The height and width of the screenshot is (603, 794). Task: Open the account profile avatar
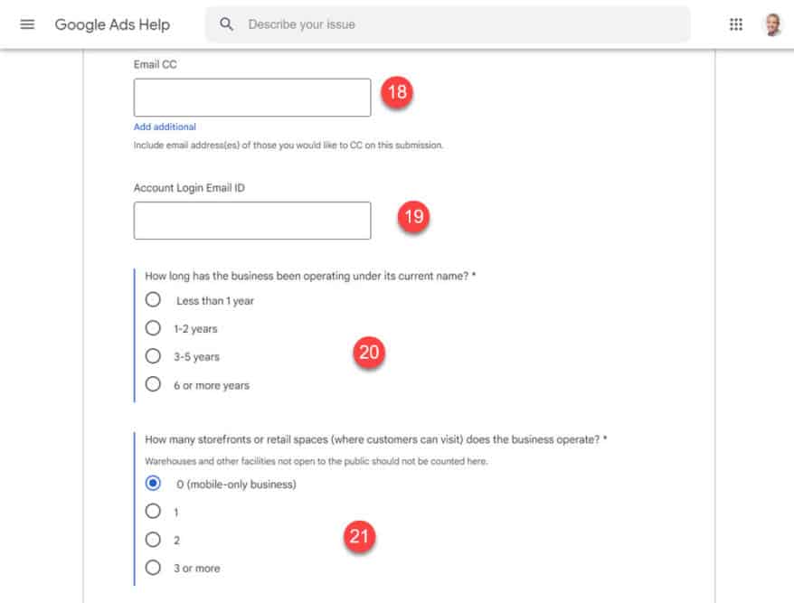[772, 24]
